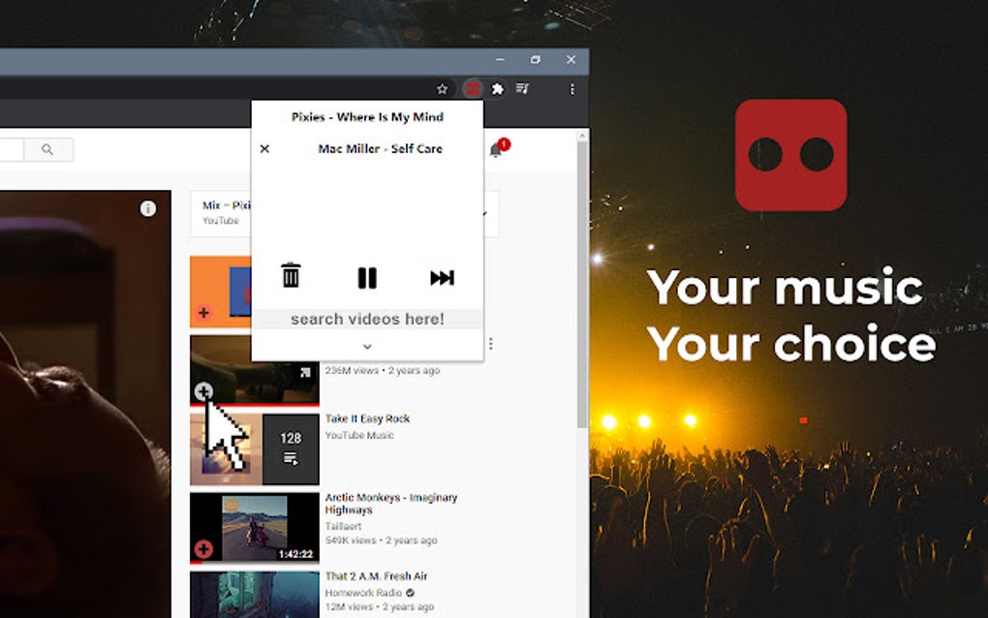Open the YouTube notifications bell
Screen dimensions: 988x618
tap(494, 151)
